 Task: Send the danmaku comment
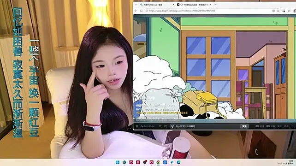(x=244, y=126)
